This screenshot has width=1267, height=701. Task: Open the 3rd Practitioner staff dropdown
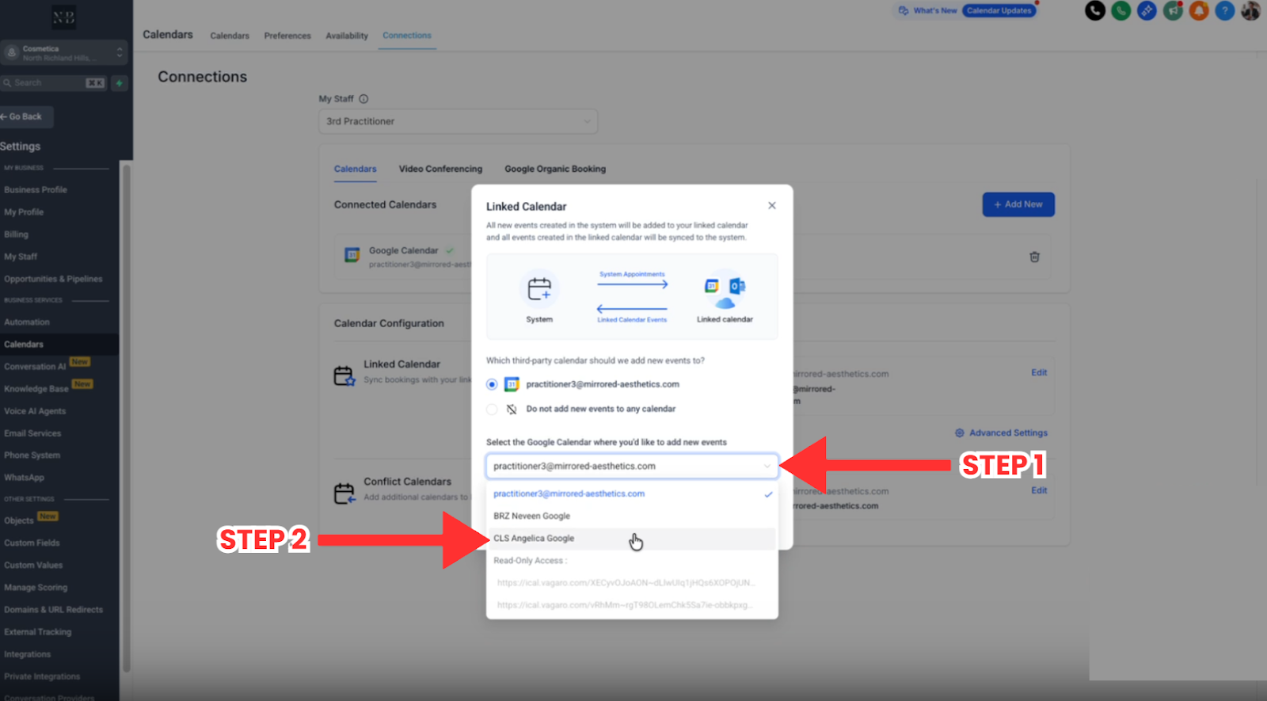(x=458, y=121)
